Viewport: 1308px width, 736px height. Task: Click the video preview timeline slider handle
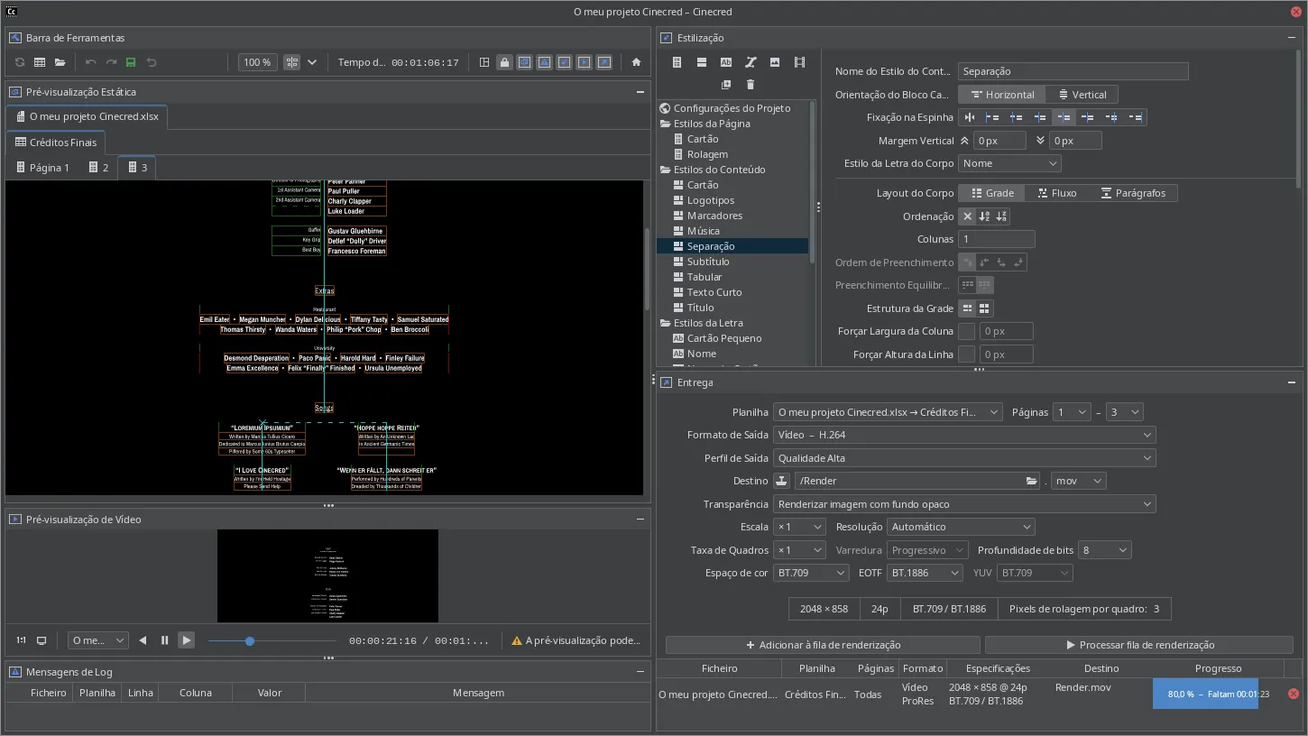250,641
